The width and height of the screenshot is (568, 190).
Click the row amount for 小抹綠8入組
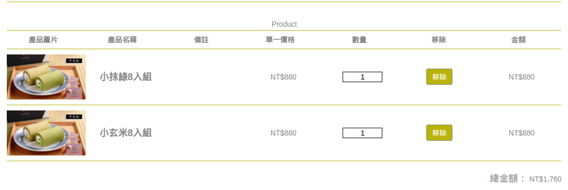pos(521,77)
